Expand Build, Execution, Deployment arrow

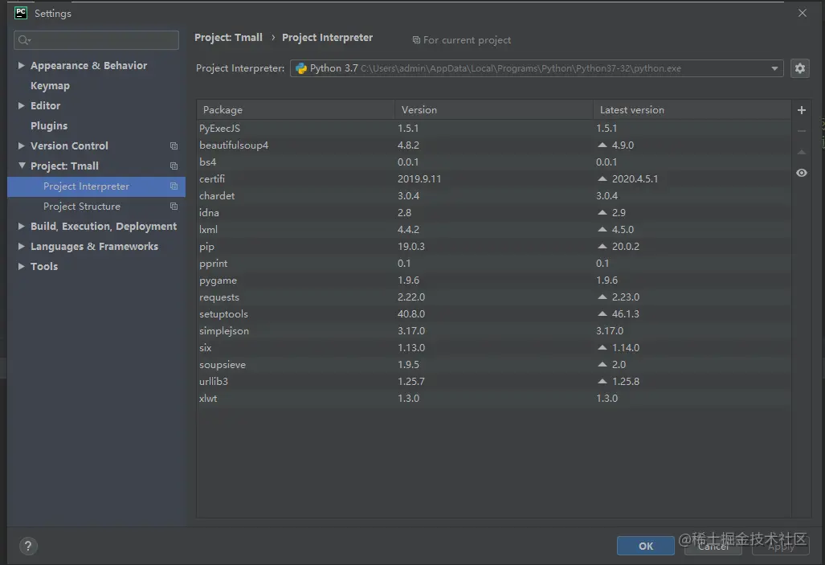click(x=21, y=226)
